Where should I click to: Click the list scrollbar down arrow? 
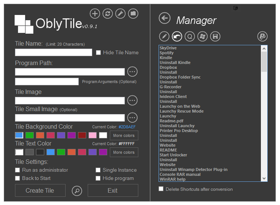(x=264, y=178)
